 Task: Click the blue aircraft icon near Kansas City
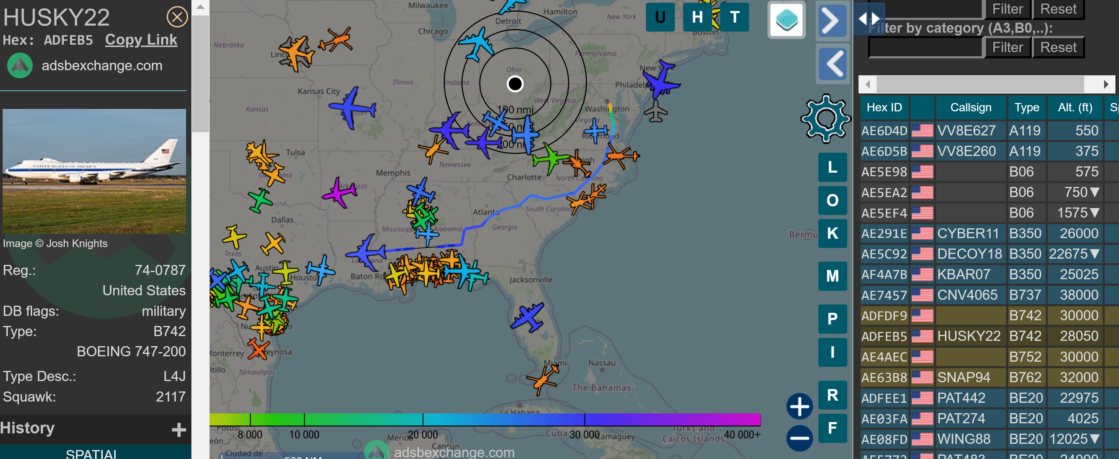click(352, 108)
